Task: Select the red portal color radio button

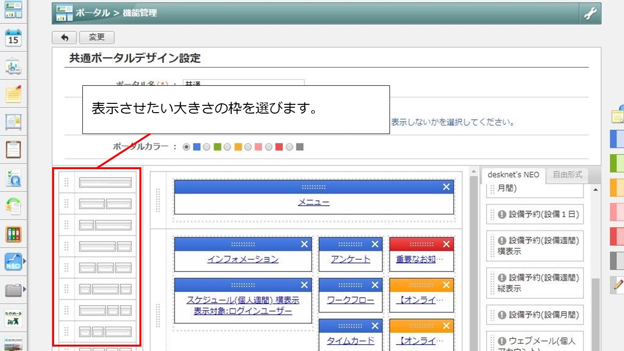Action: tap(269, 147)
